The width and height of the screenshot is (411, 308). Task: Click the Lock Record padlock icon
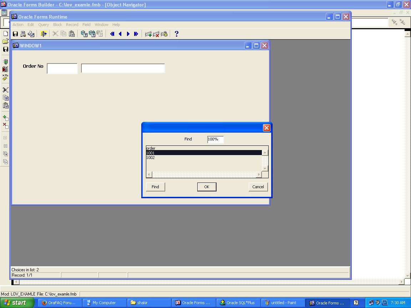164,34
